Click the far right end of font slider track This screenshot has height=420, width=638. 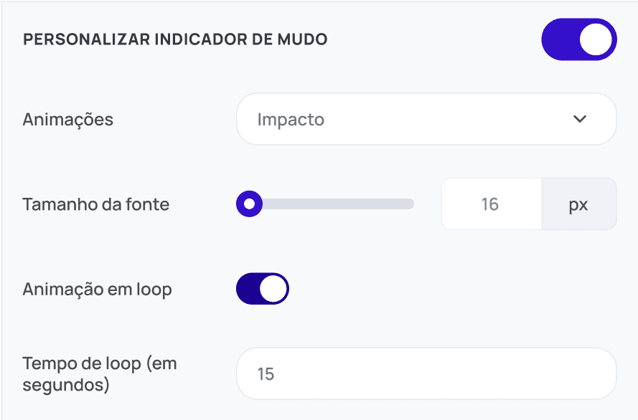(411, 204)
